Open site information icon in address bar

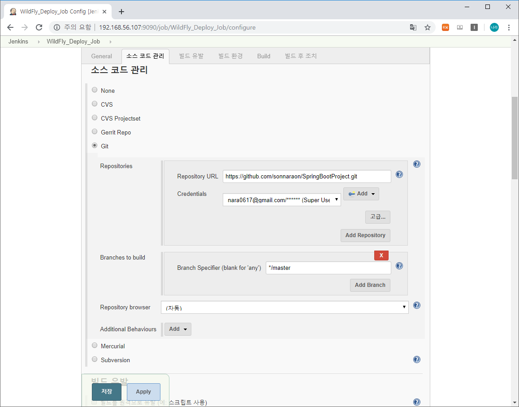57,27
